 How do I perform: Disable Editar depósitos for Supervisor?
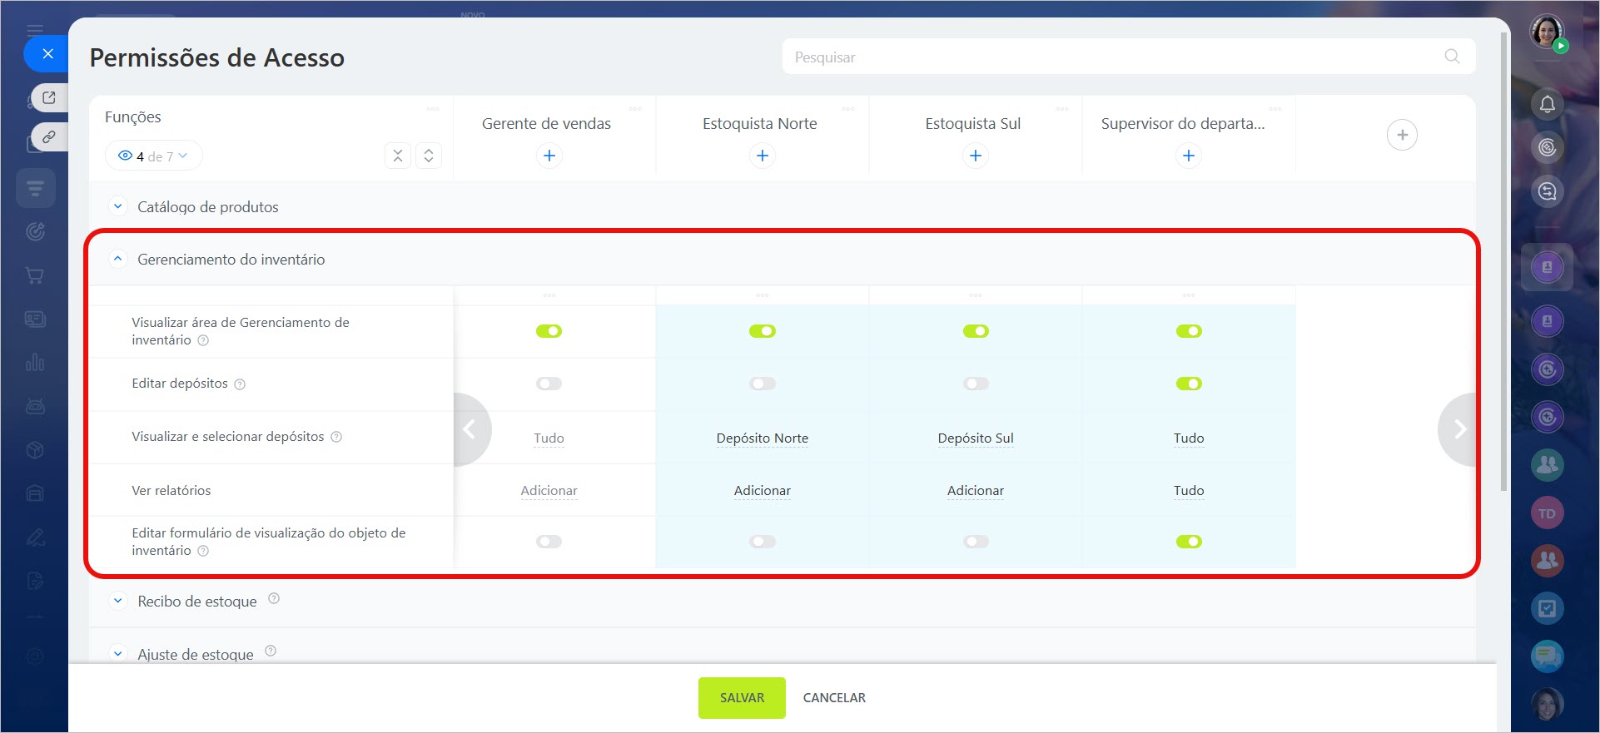click(1188, 384)
